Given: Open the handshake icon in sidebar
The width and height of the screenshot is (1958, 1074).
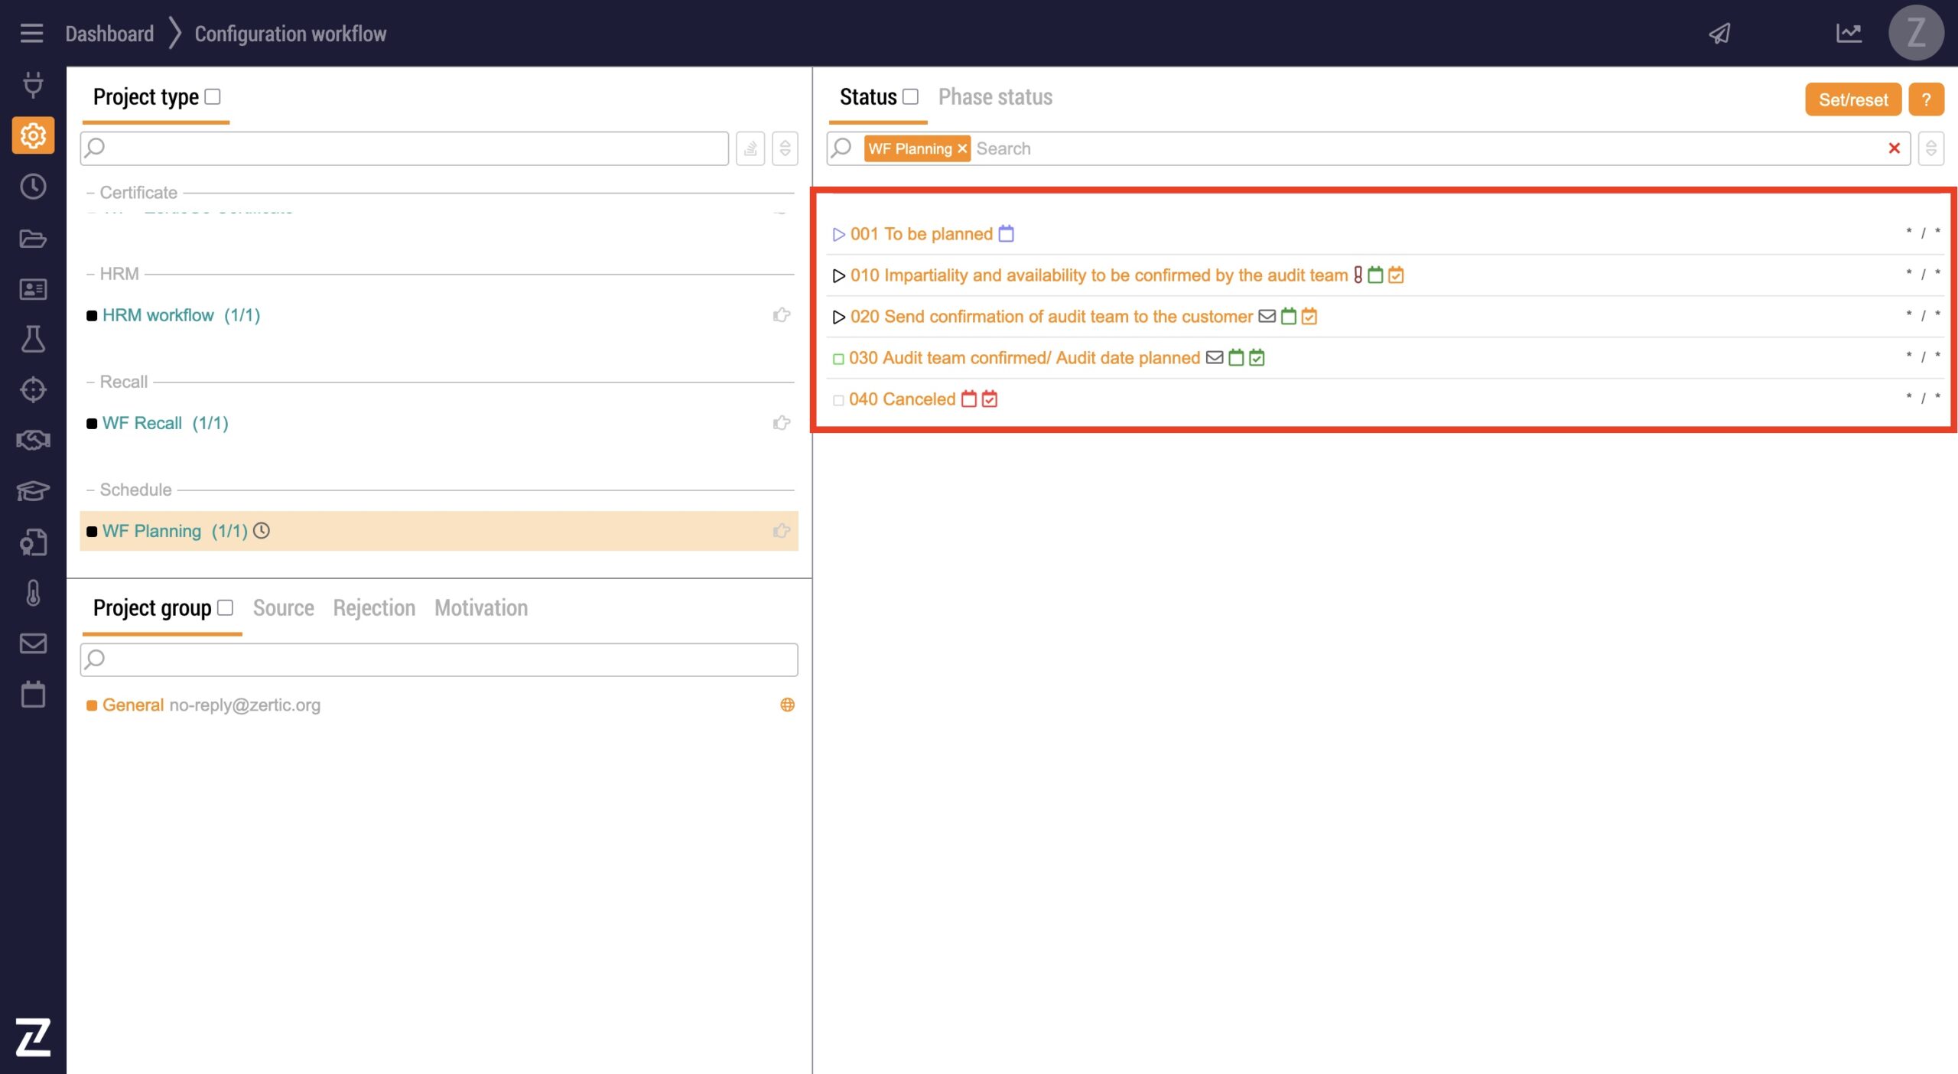Looking at the screenshot, I should (33, 440).
